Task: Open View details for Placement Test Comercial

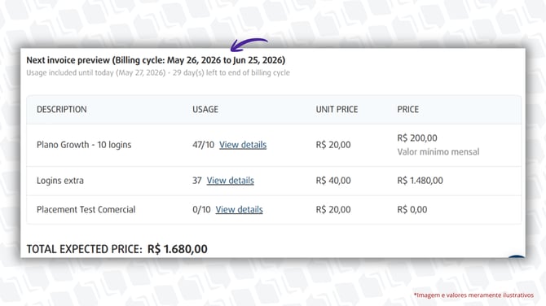Action: (239, 209)
